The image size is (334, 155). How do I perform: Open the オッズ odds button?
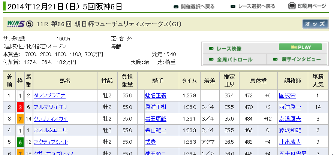[x=315, y=24]
